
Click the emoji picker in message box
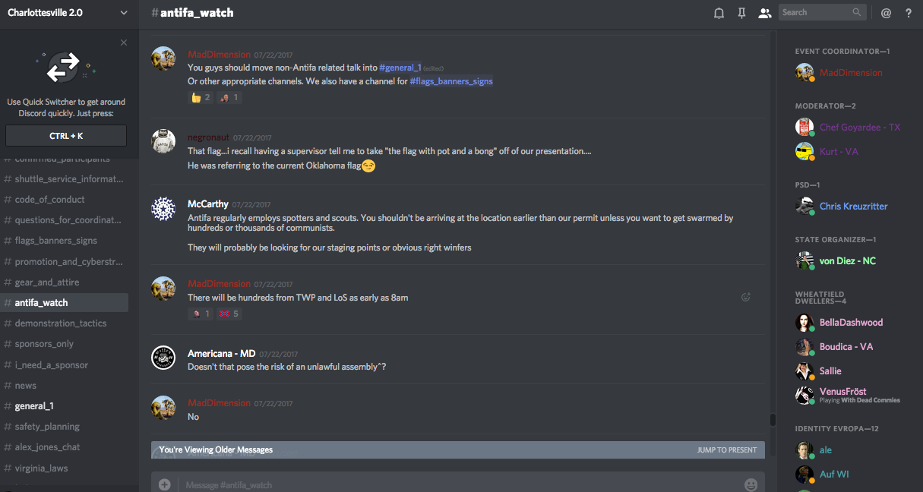pyautogui.click(x=751, y=484)
